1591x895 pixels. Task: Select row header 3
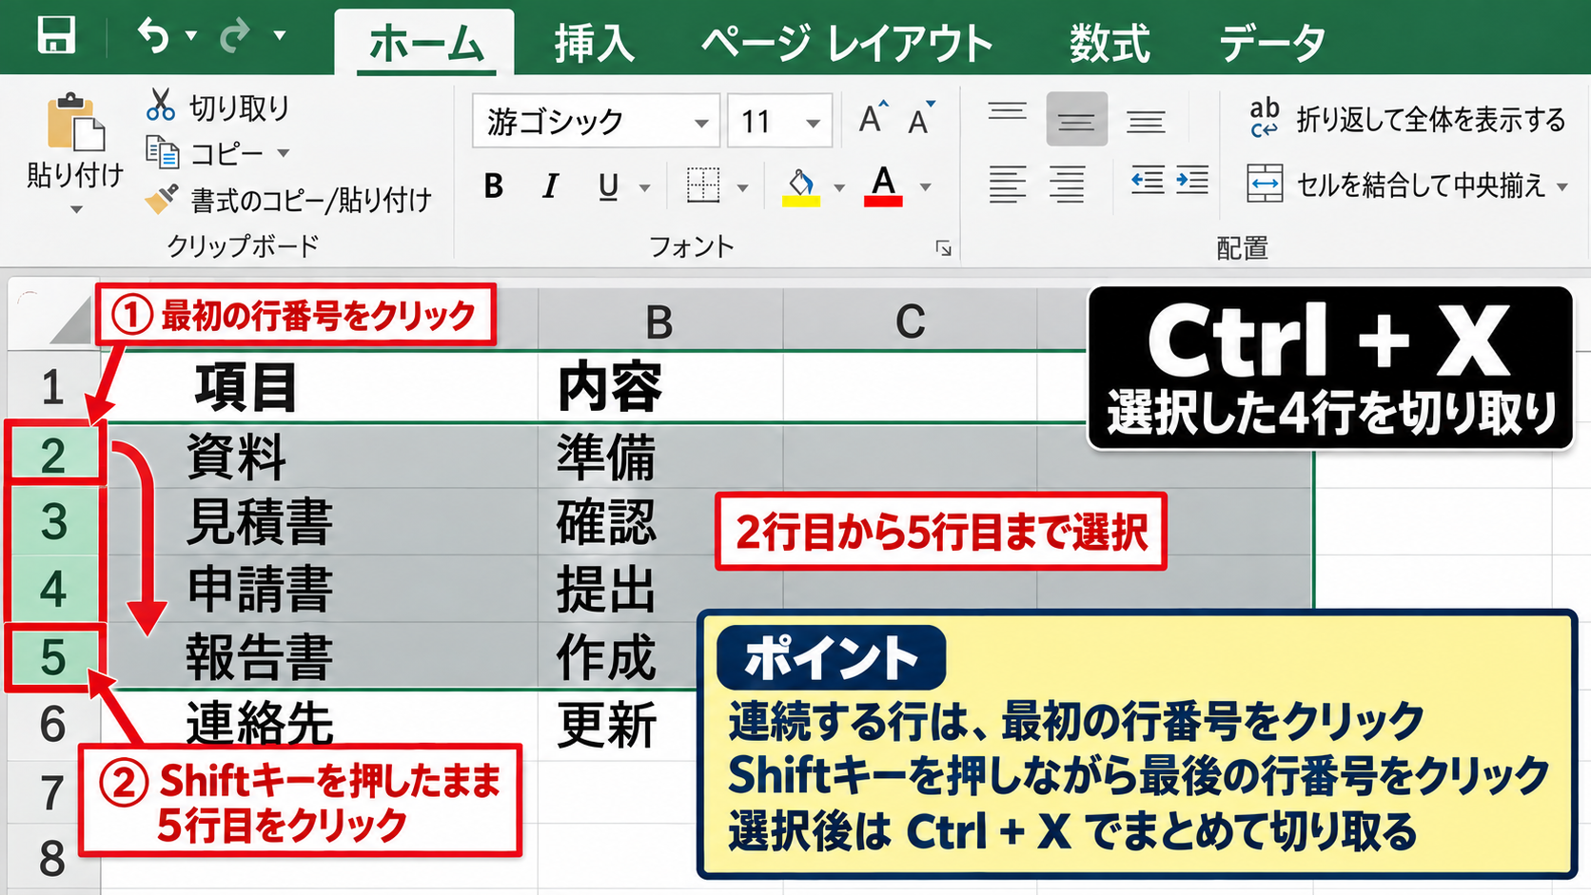(x=54, y=521)
